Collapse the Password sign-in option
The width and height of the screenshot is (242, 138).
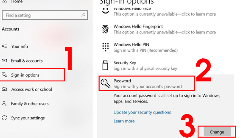(148, 83)
